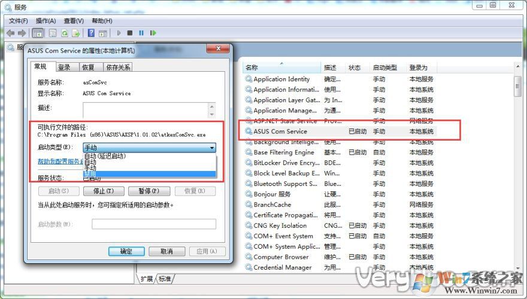Open the 查看(V) menu
The image size is (527, 299).
tap(74, 21)
